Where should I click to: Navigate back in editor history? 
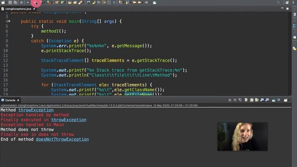140,2
